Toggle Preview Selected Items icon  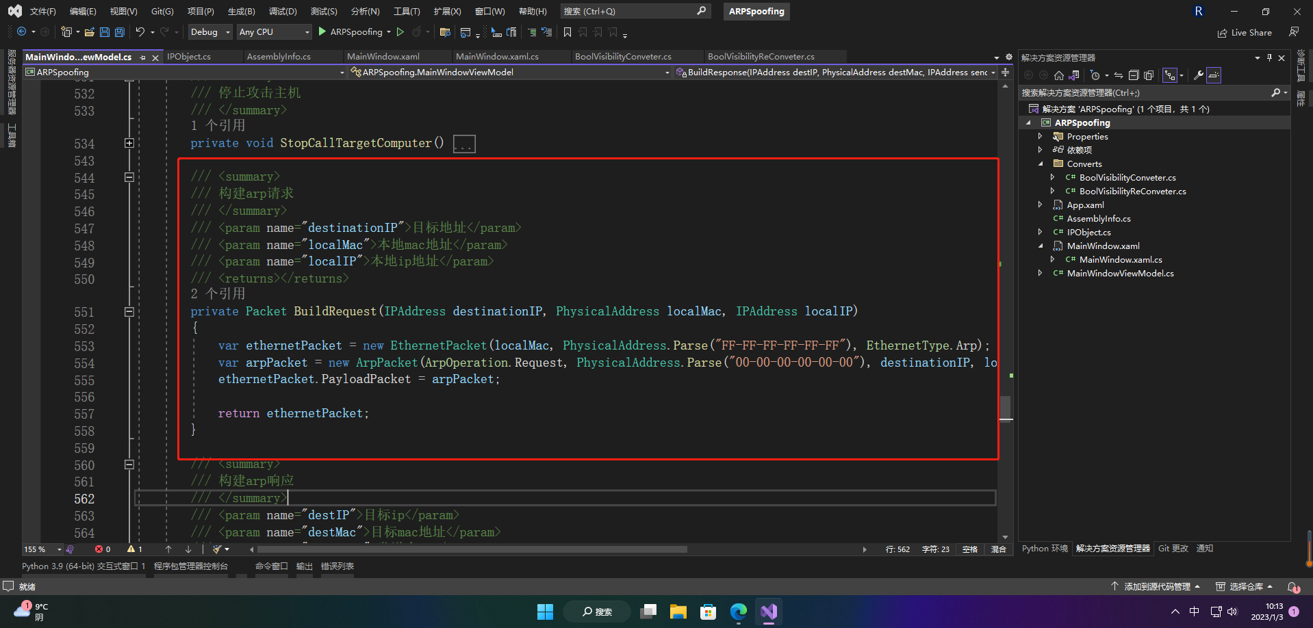point(1214,75)
